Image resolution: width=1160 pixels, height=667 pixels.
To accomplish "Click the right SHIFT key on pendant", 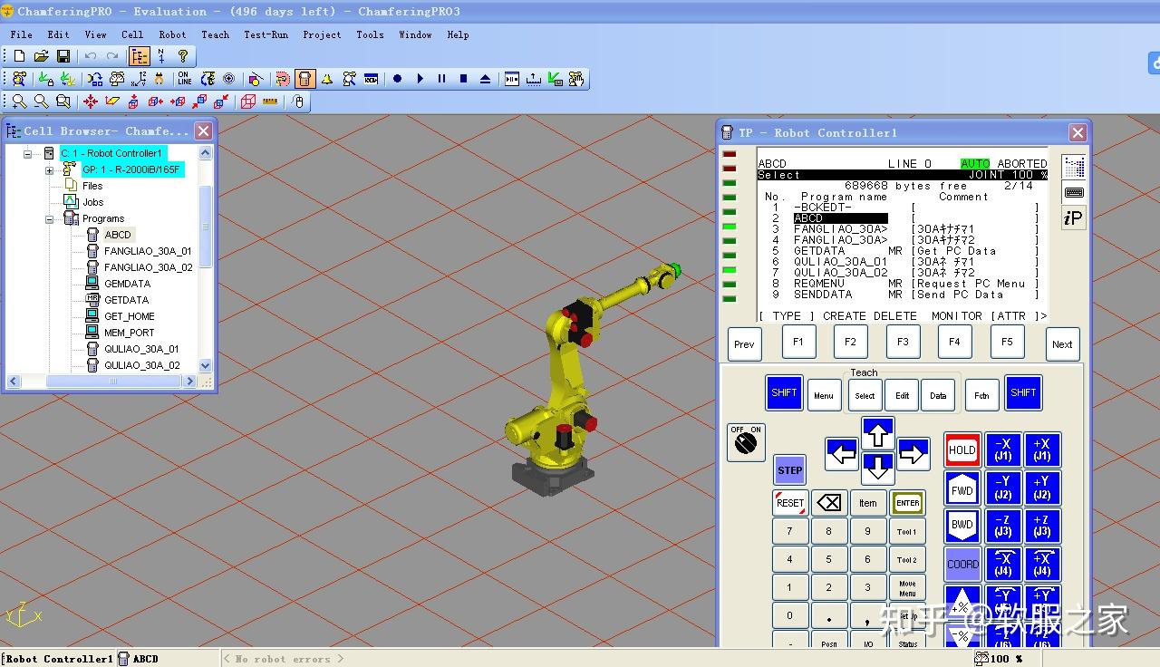I will (x=1023, y=392).
